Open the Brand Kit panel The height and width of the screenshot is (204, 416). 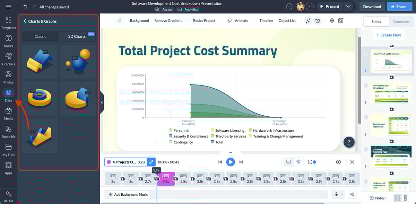8,132
